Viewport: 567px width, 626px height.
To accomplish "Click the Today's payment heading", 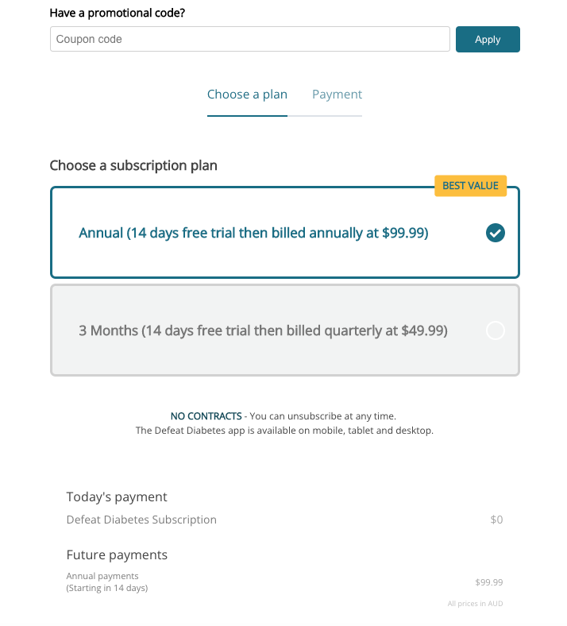I will point(117,497).
